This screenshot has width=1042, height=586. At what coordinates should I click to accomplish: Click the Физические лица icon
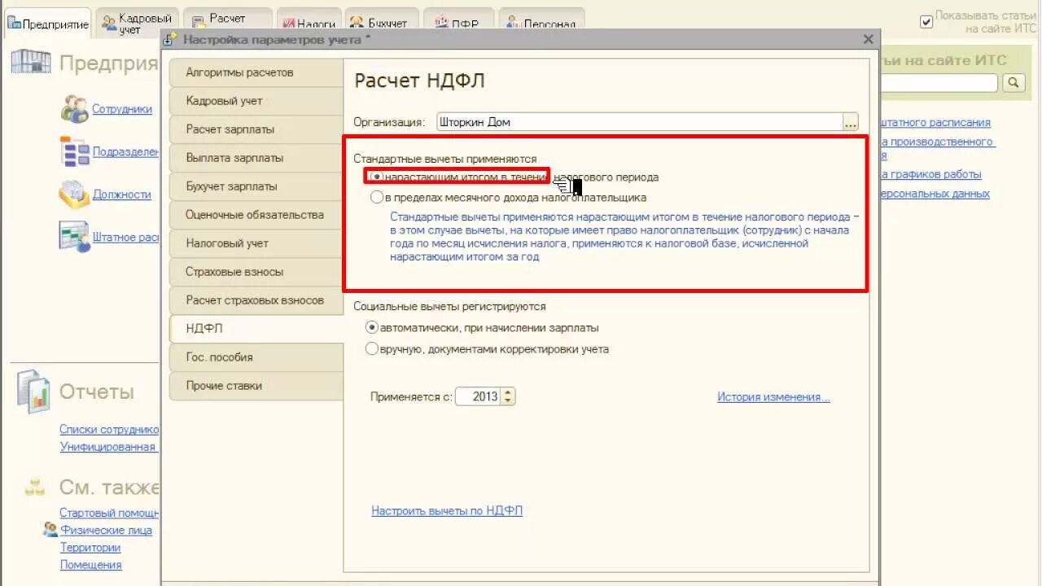[50, 530]
